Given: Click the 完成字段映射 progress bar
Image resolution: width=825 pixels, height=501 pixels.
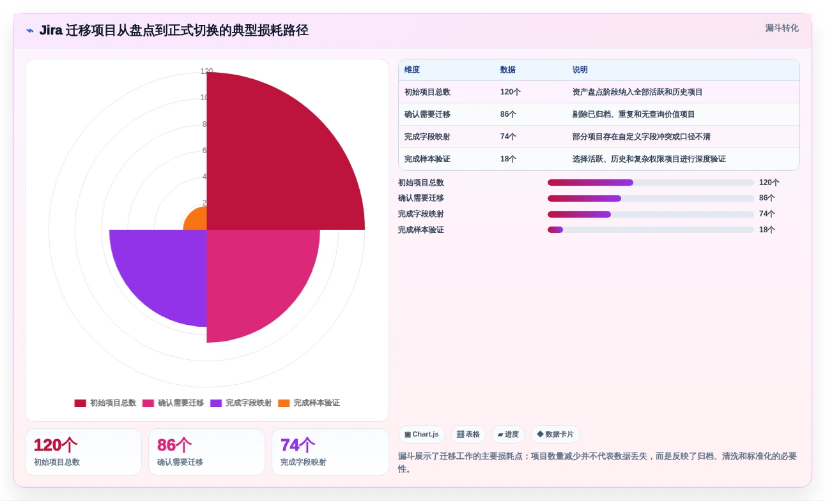Looking at the screenshot, I should [x=651, y=214].
